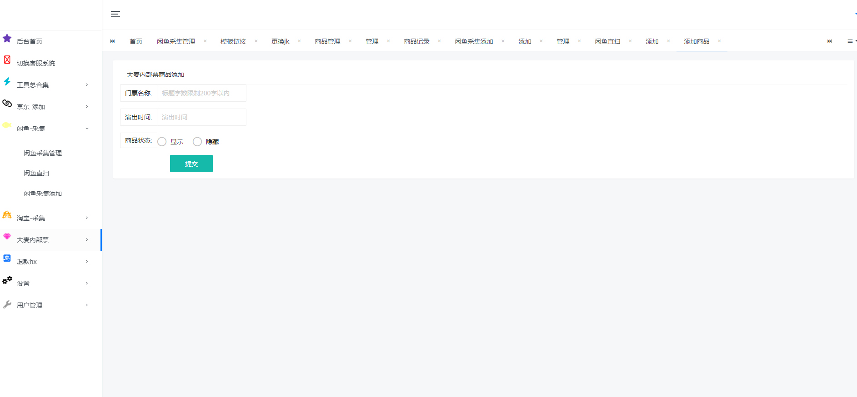Close the 闲鱼采集添加 tab
857x397 pixels.
pos(503,41)
